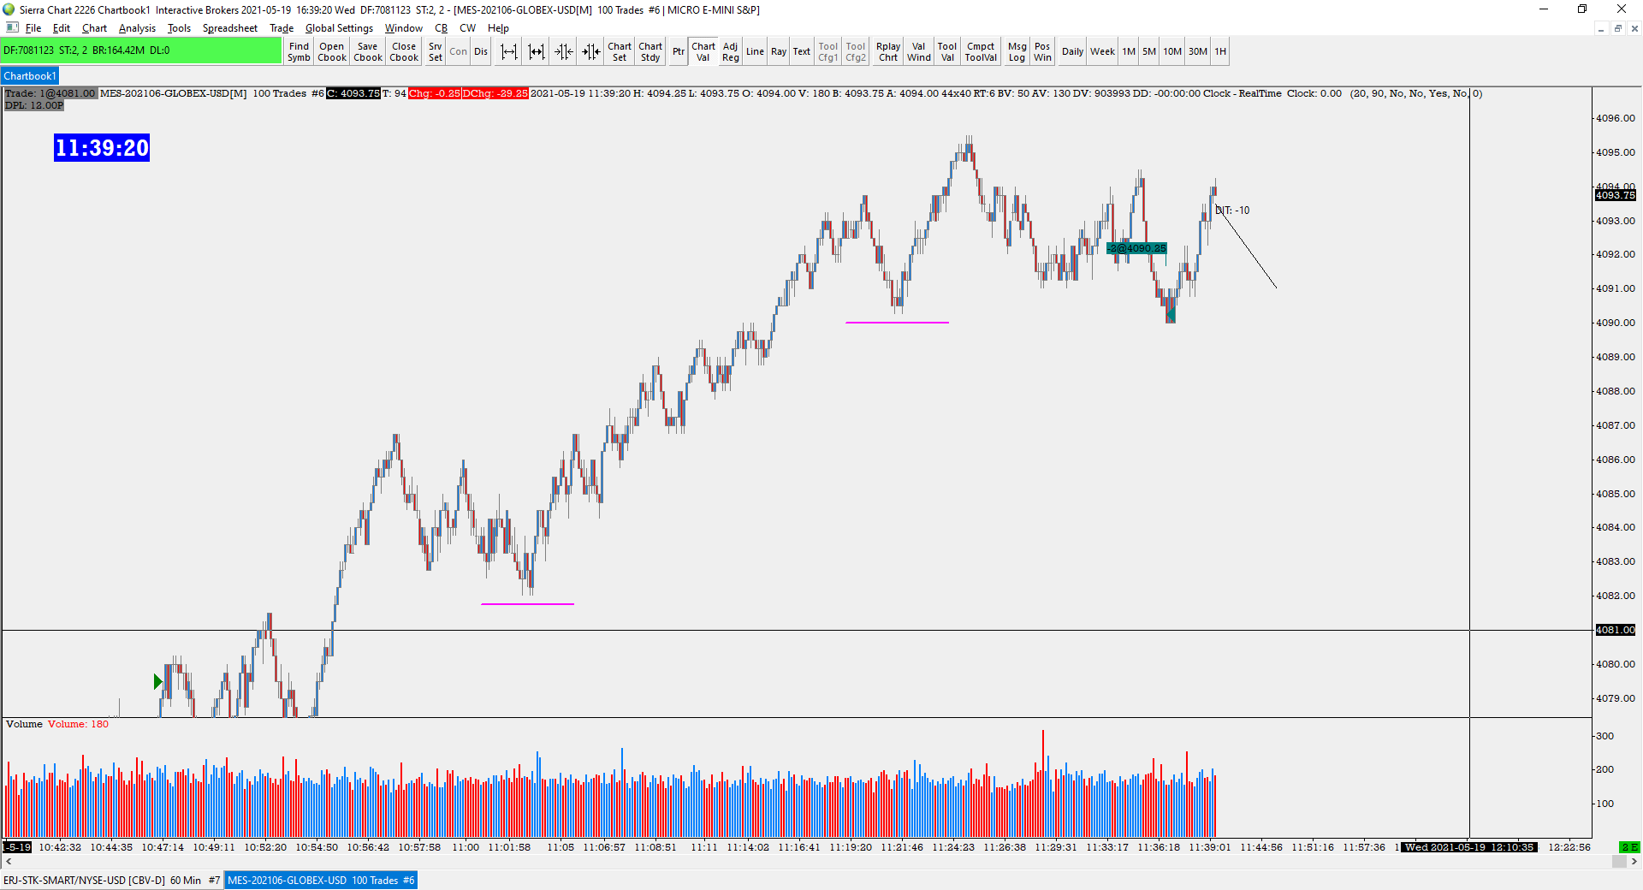This screenshot has width=1643, height=890.
Task: Click the lower magenta line drawing
Action: point(527,604)
